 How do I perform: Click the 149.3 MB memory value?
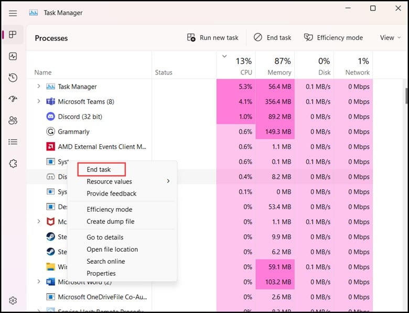coord(278,132)
